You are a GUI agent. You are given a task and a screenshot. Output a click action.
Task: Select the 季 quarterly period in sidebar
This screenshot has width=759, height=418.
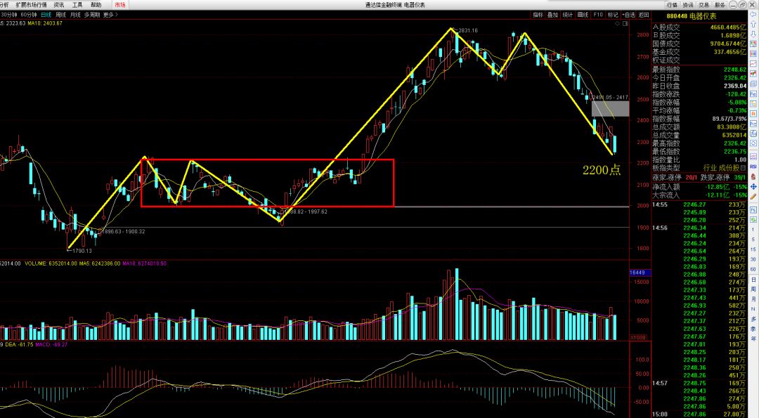pos(753,329)
